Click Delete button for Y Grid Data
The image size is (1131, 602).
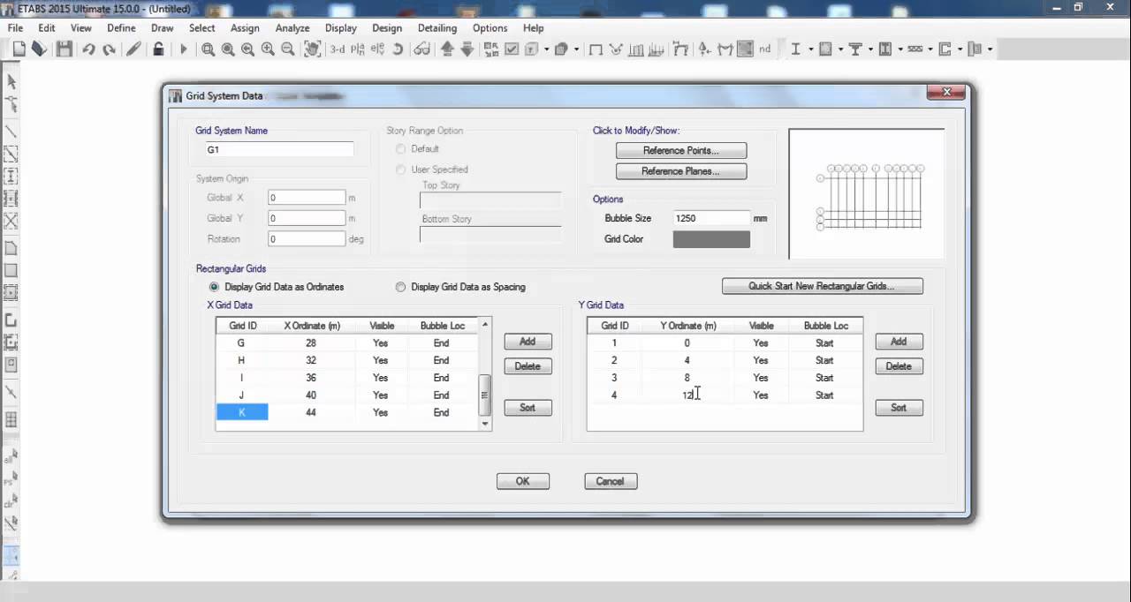click(x=899, y=366)
